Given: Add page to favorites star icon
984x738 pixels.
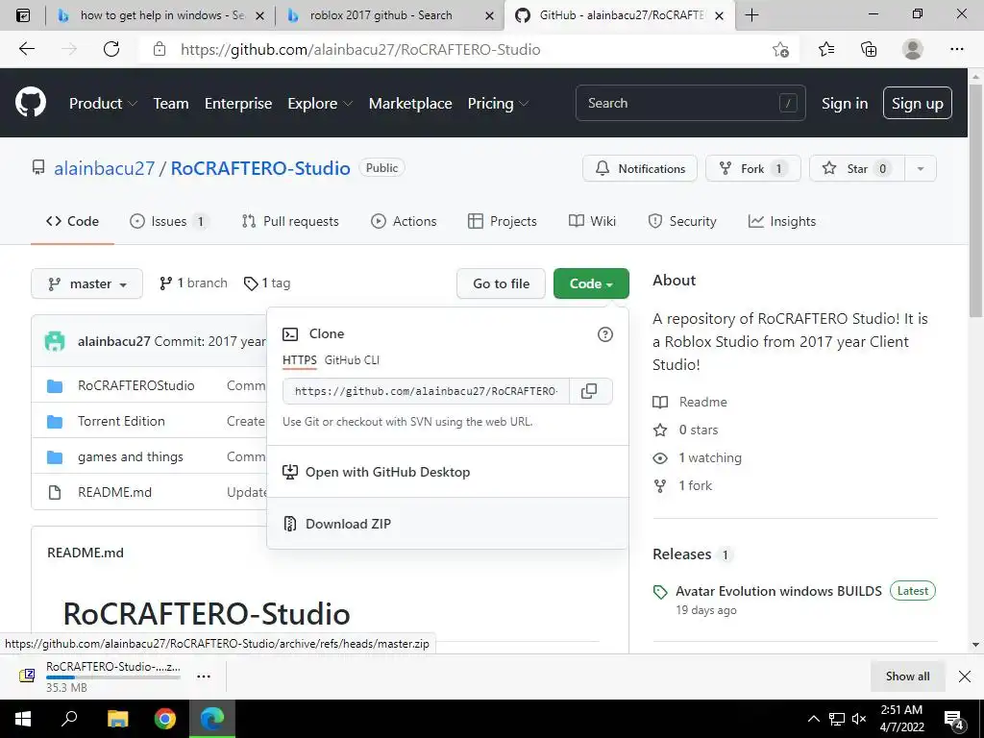Looking at the screenshot, I should (x=780, y=49).
